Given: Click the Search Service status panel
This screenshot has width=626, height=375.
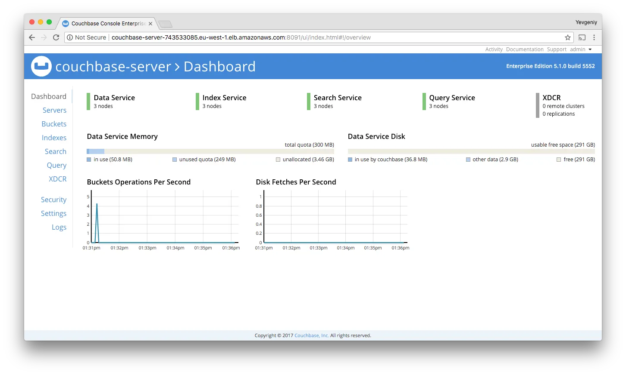Looking at the screenshot, I should pos(335,101).
